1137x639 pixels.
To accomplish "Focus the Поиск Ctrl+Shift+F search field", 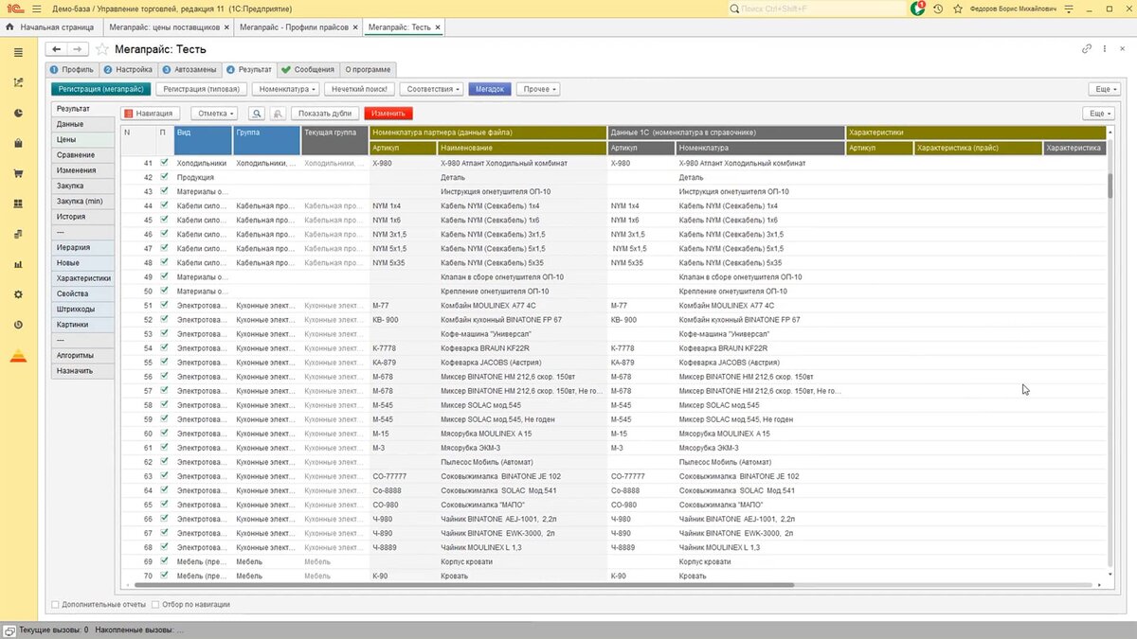I will (x=816, y=9).
